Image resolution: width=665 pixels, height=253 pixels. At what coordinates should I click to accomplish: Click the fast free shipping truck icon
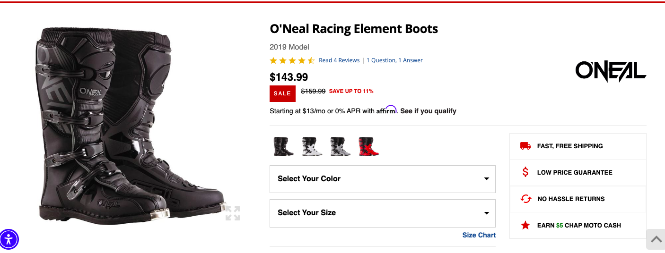[x=525, y=146]
